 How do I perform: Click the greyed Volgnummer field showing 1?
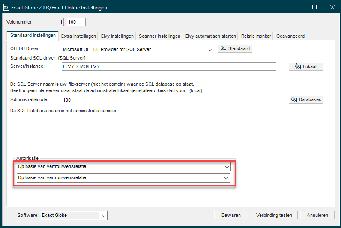coord(52,22)
